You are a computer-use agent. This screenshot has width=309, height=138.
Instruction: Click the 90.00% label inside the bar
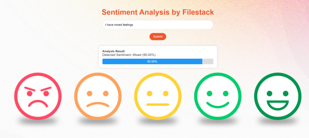152,62
